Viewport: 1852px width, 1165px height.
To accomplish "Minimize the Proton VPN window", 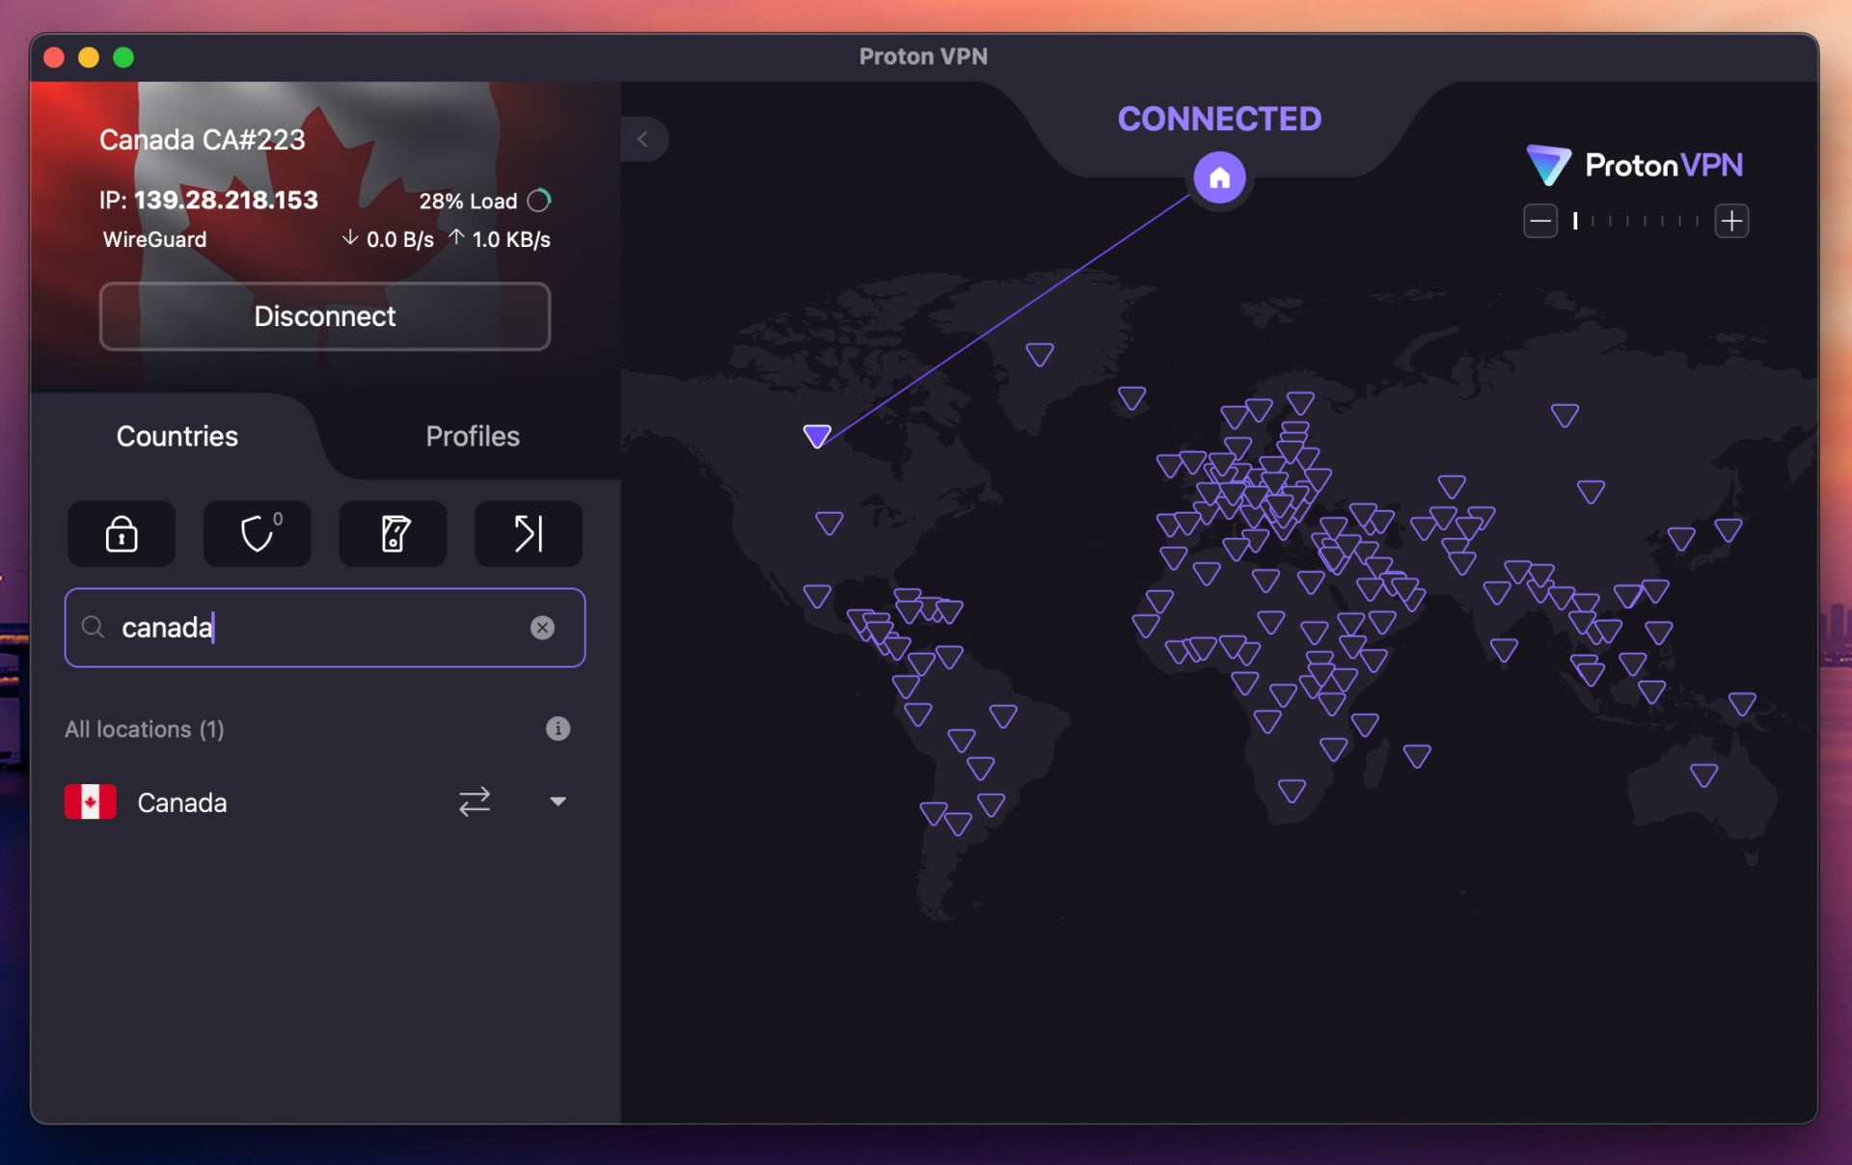I will tap(89, 57).
